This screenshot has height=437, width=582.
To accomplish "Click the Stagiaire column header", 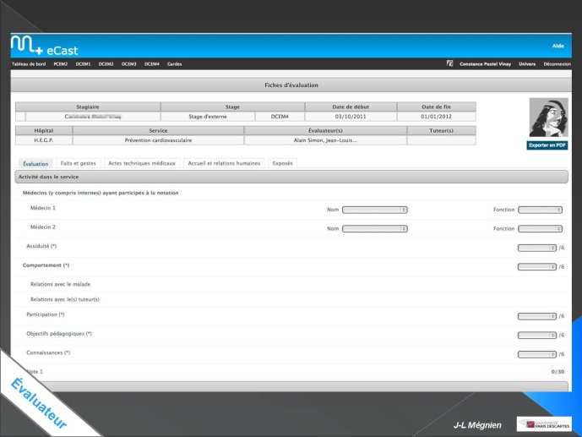I will (88, 107).
